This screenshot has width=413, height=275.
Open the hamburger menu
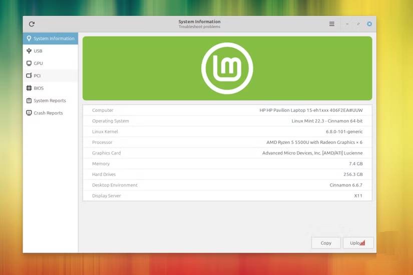click(x=331, y=24)
